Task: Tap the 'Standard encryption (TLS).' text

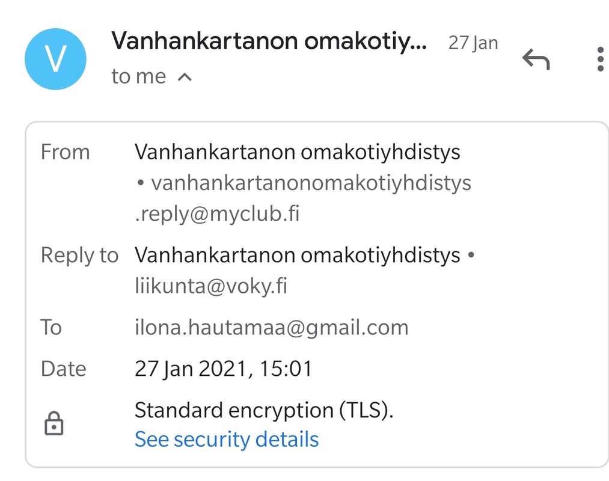Action: [264, 411]
